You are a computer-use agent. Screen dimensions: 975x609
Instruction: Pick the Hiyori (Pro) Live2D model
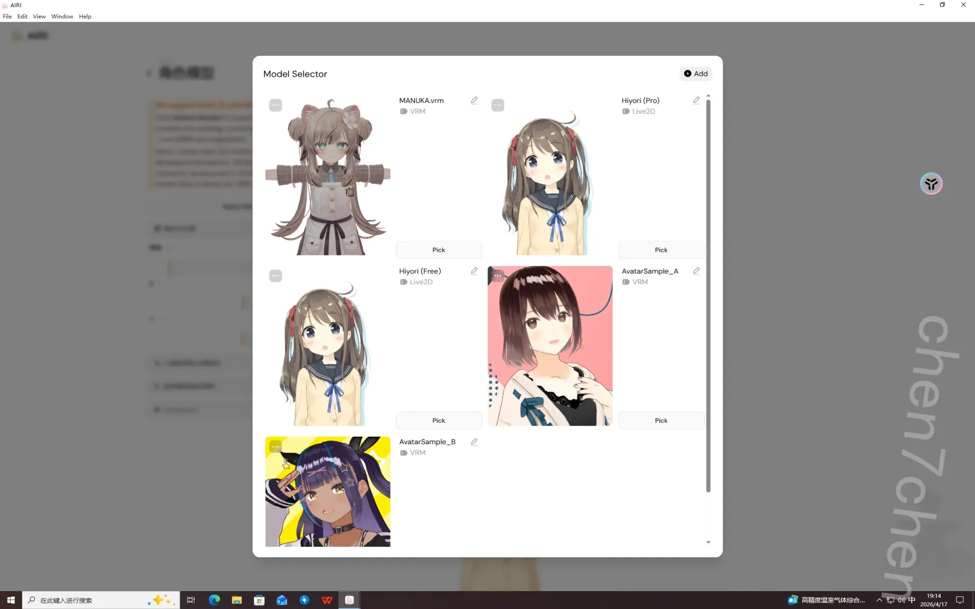(661, 249)
